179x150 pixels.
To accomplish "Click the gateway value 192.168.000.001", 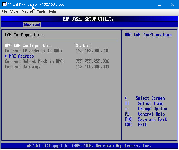I will (x=93, y=66).
